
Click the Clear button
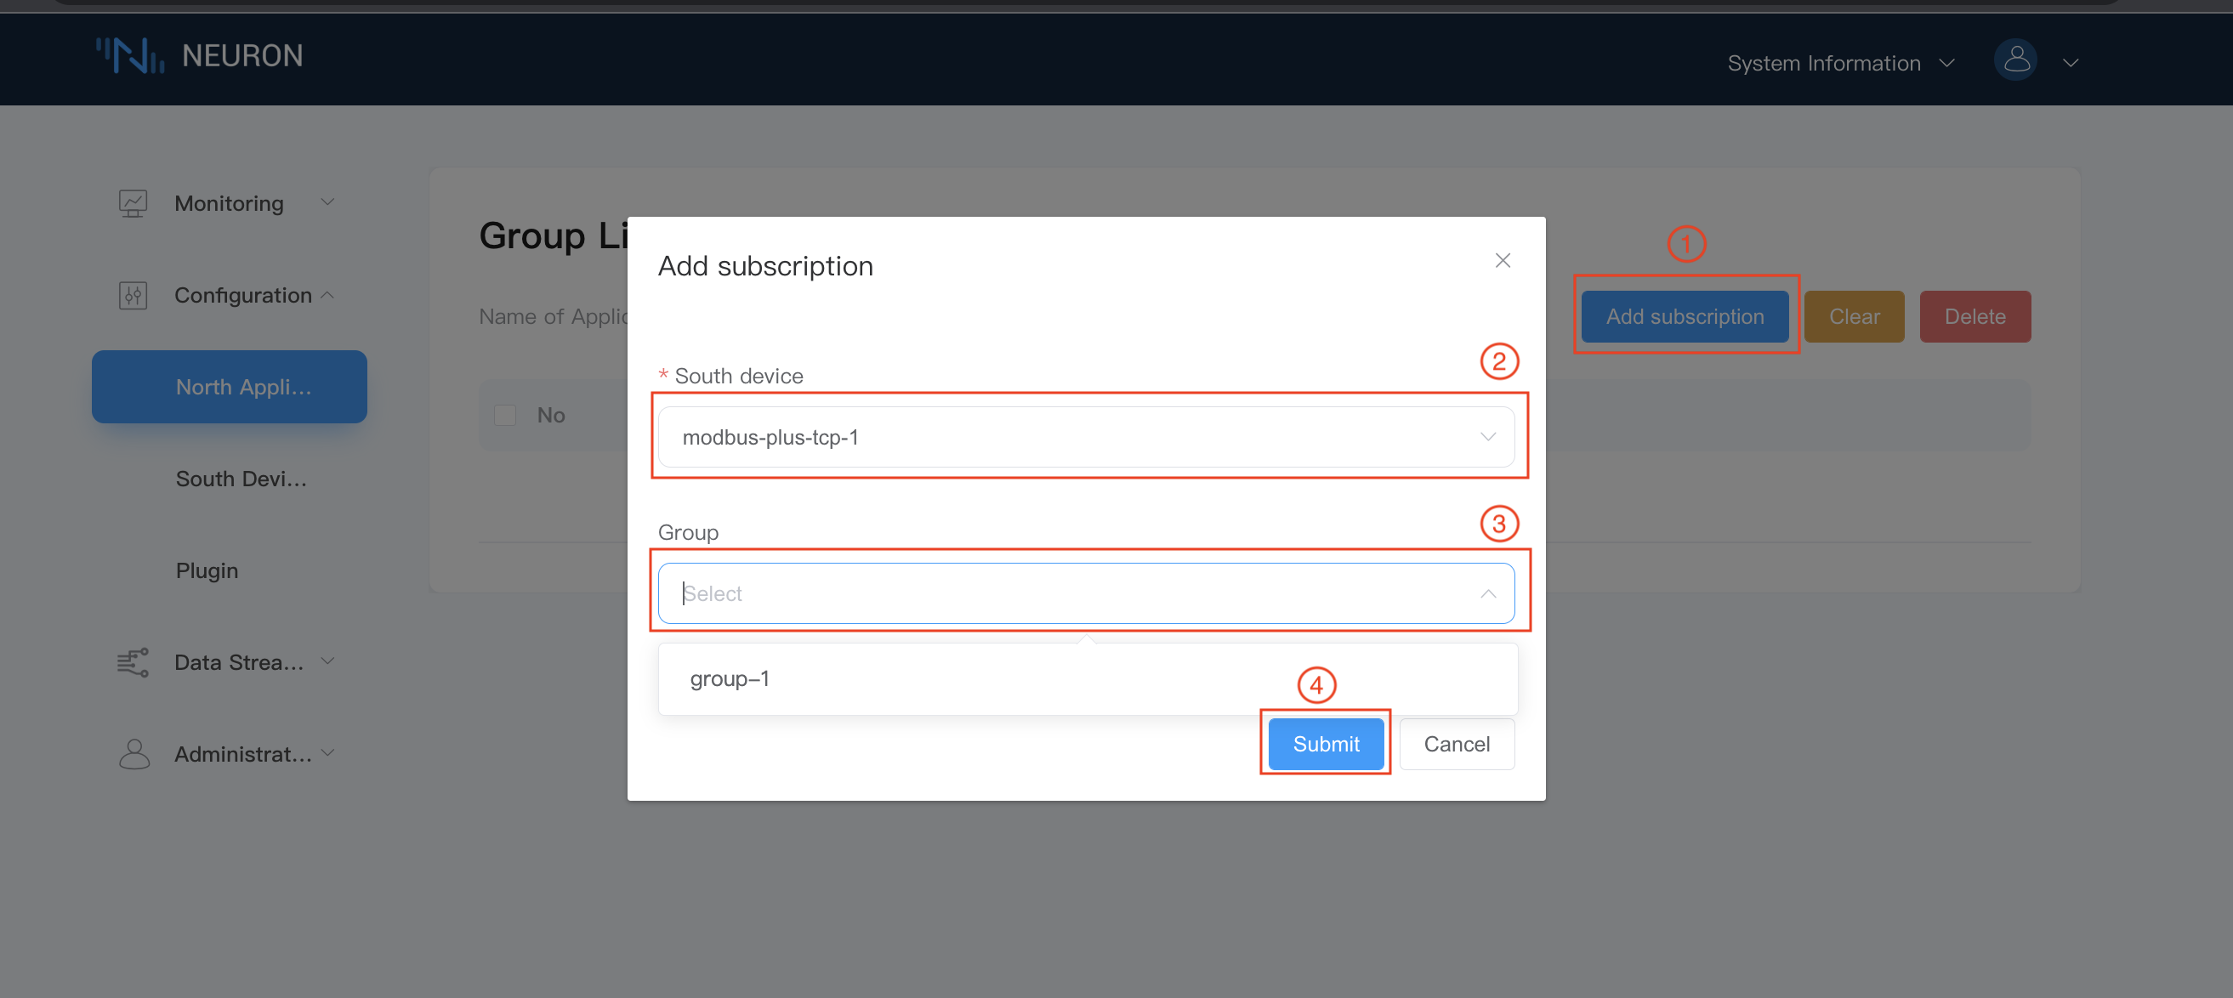click(x=1851, y=316)
